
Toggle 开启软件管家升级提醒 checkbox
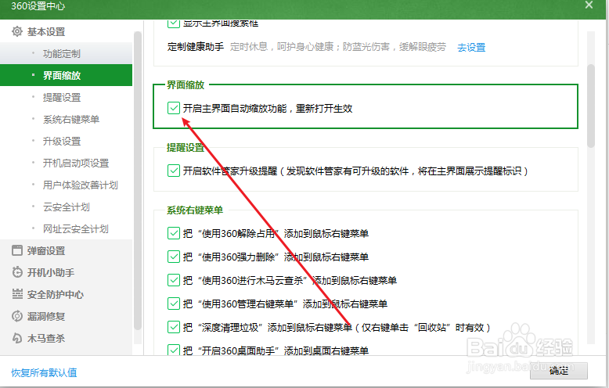pos(174,171)
